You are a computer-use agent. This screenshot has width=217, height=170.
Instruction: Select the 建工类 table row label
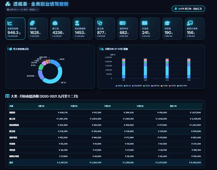coord(12,119)
